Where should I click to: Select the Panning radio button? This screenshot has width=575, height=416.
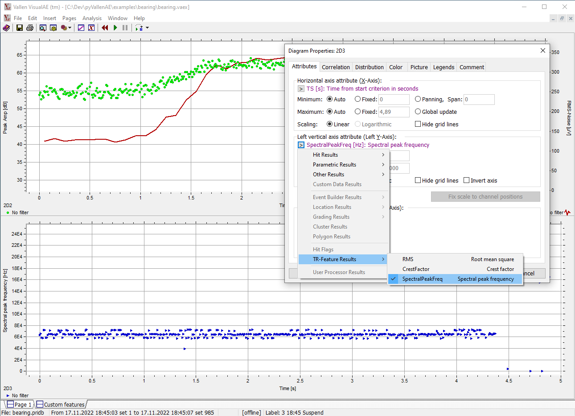tap(429, 99)
